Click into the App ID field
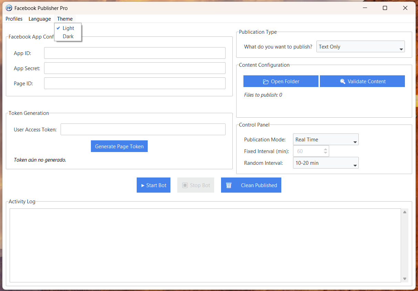Image resolution: width=418 pixels, height=291 pixels. coord(135,53)
